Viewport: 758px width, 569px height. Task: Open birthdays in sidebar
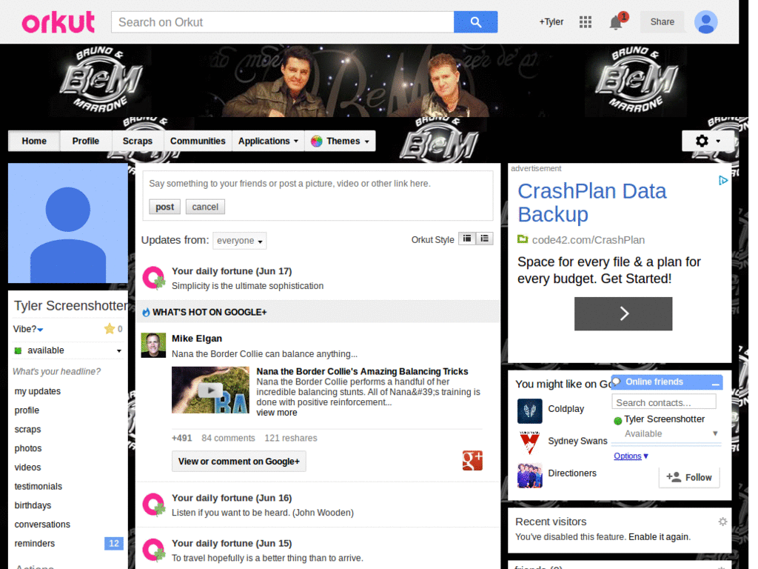pyautogui.click(x=33, y=505)
